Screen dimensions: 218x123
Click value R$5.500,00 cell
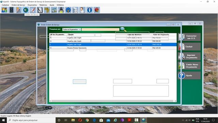coord(156,41)
